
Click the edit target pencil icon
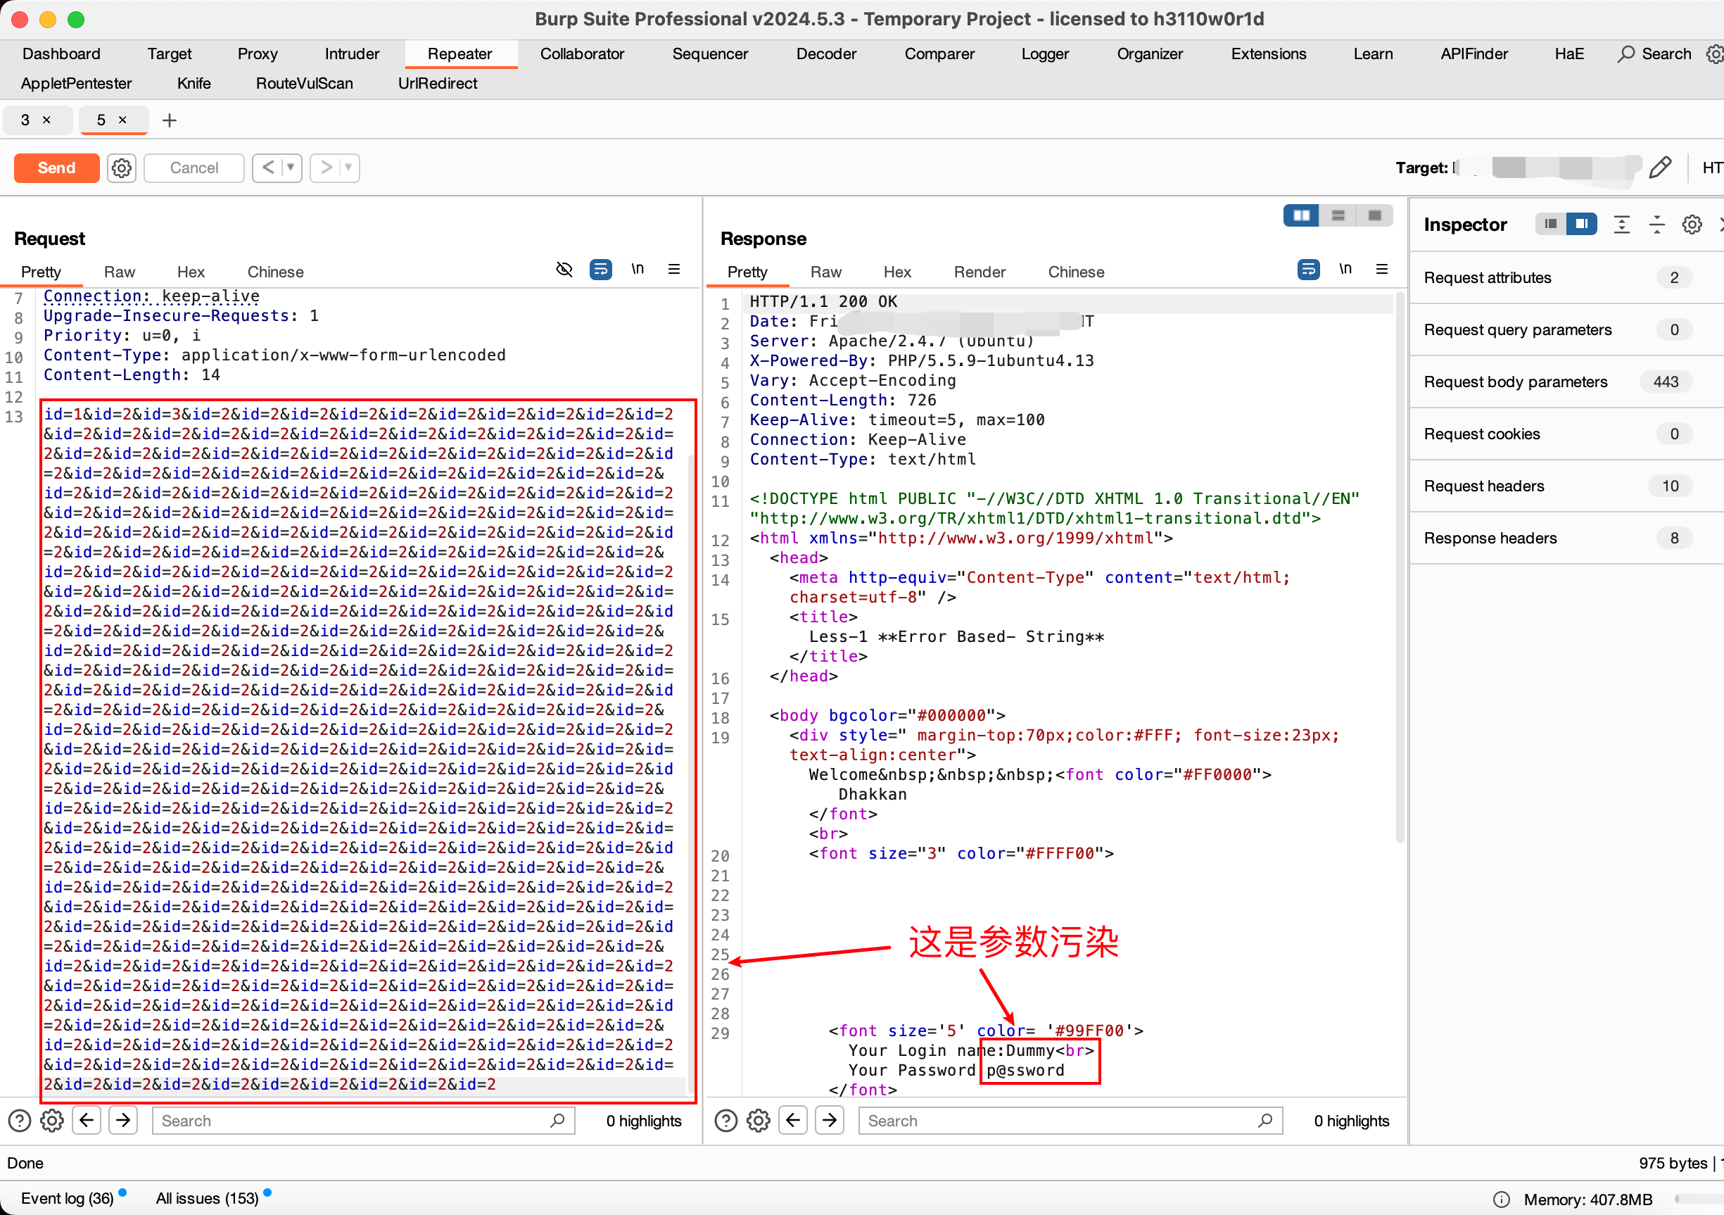[x=1659, y=168]
